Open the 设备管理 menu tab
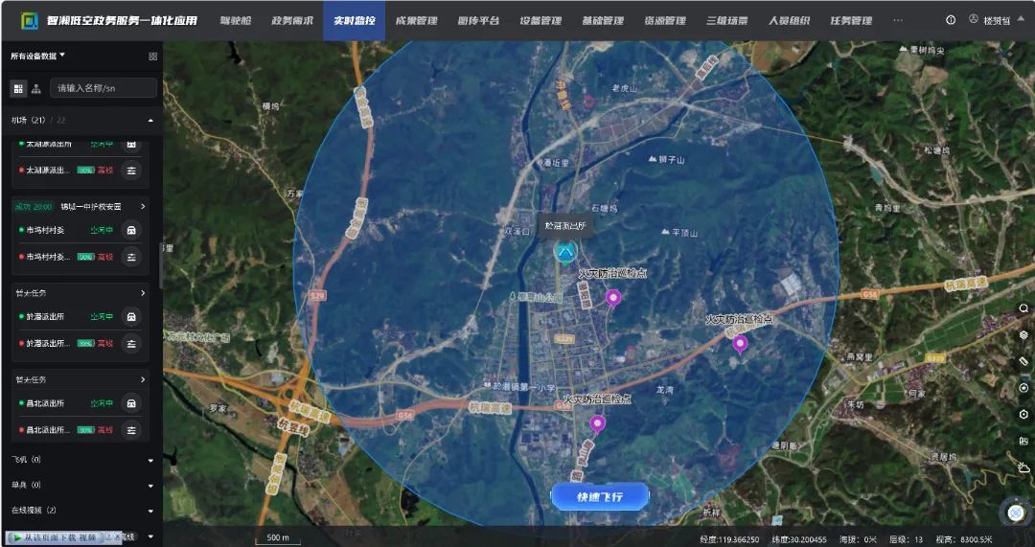 (x=540, y=20)
